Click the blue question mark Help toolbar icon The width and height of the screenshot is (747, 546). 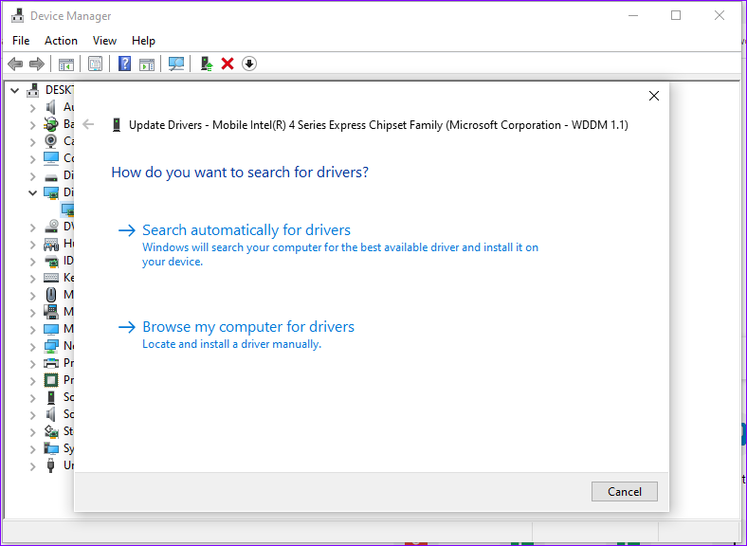[125, 64]
